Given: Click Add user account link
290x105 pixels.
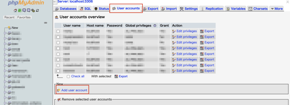Looking at the screenshot, I should point(74,90).
